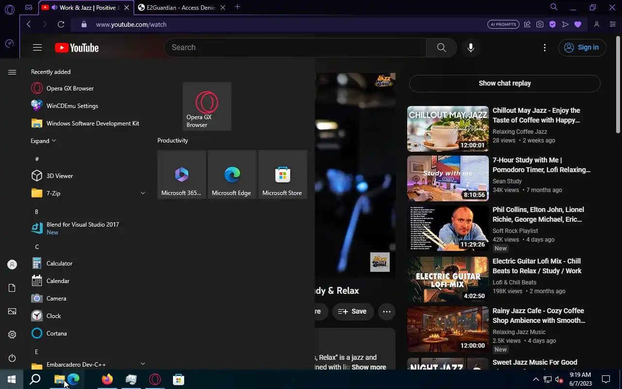Open the ad blocker shield icon
This screenshot has height=389, width=622.
tap(553, 24)
